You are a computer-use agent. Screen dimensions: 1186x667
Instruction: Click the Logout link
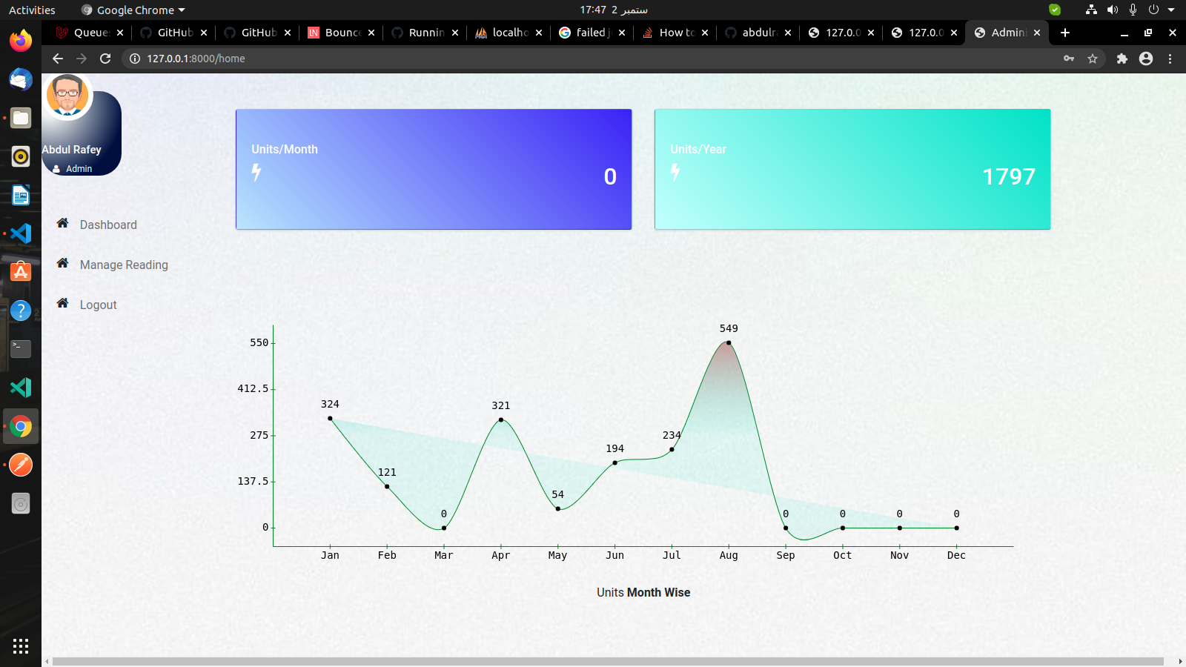pyautogui.click(x=98, y=305)
